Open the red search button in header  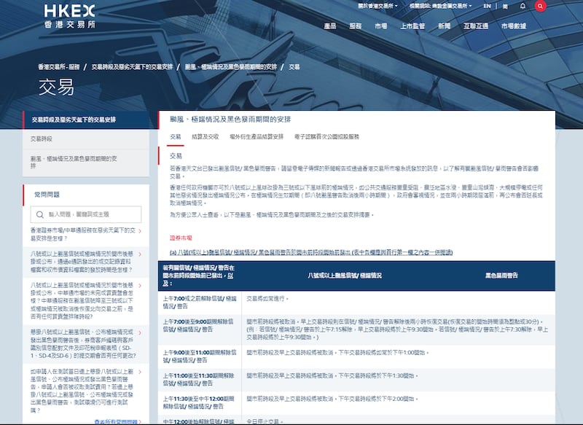tap(540, 6)
